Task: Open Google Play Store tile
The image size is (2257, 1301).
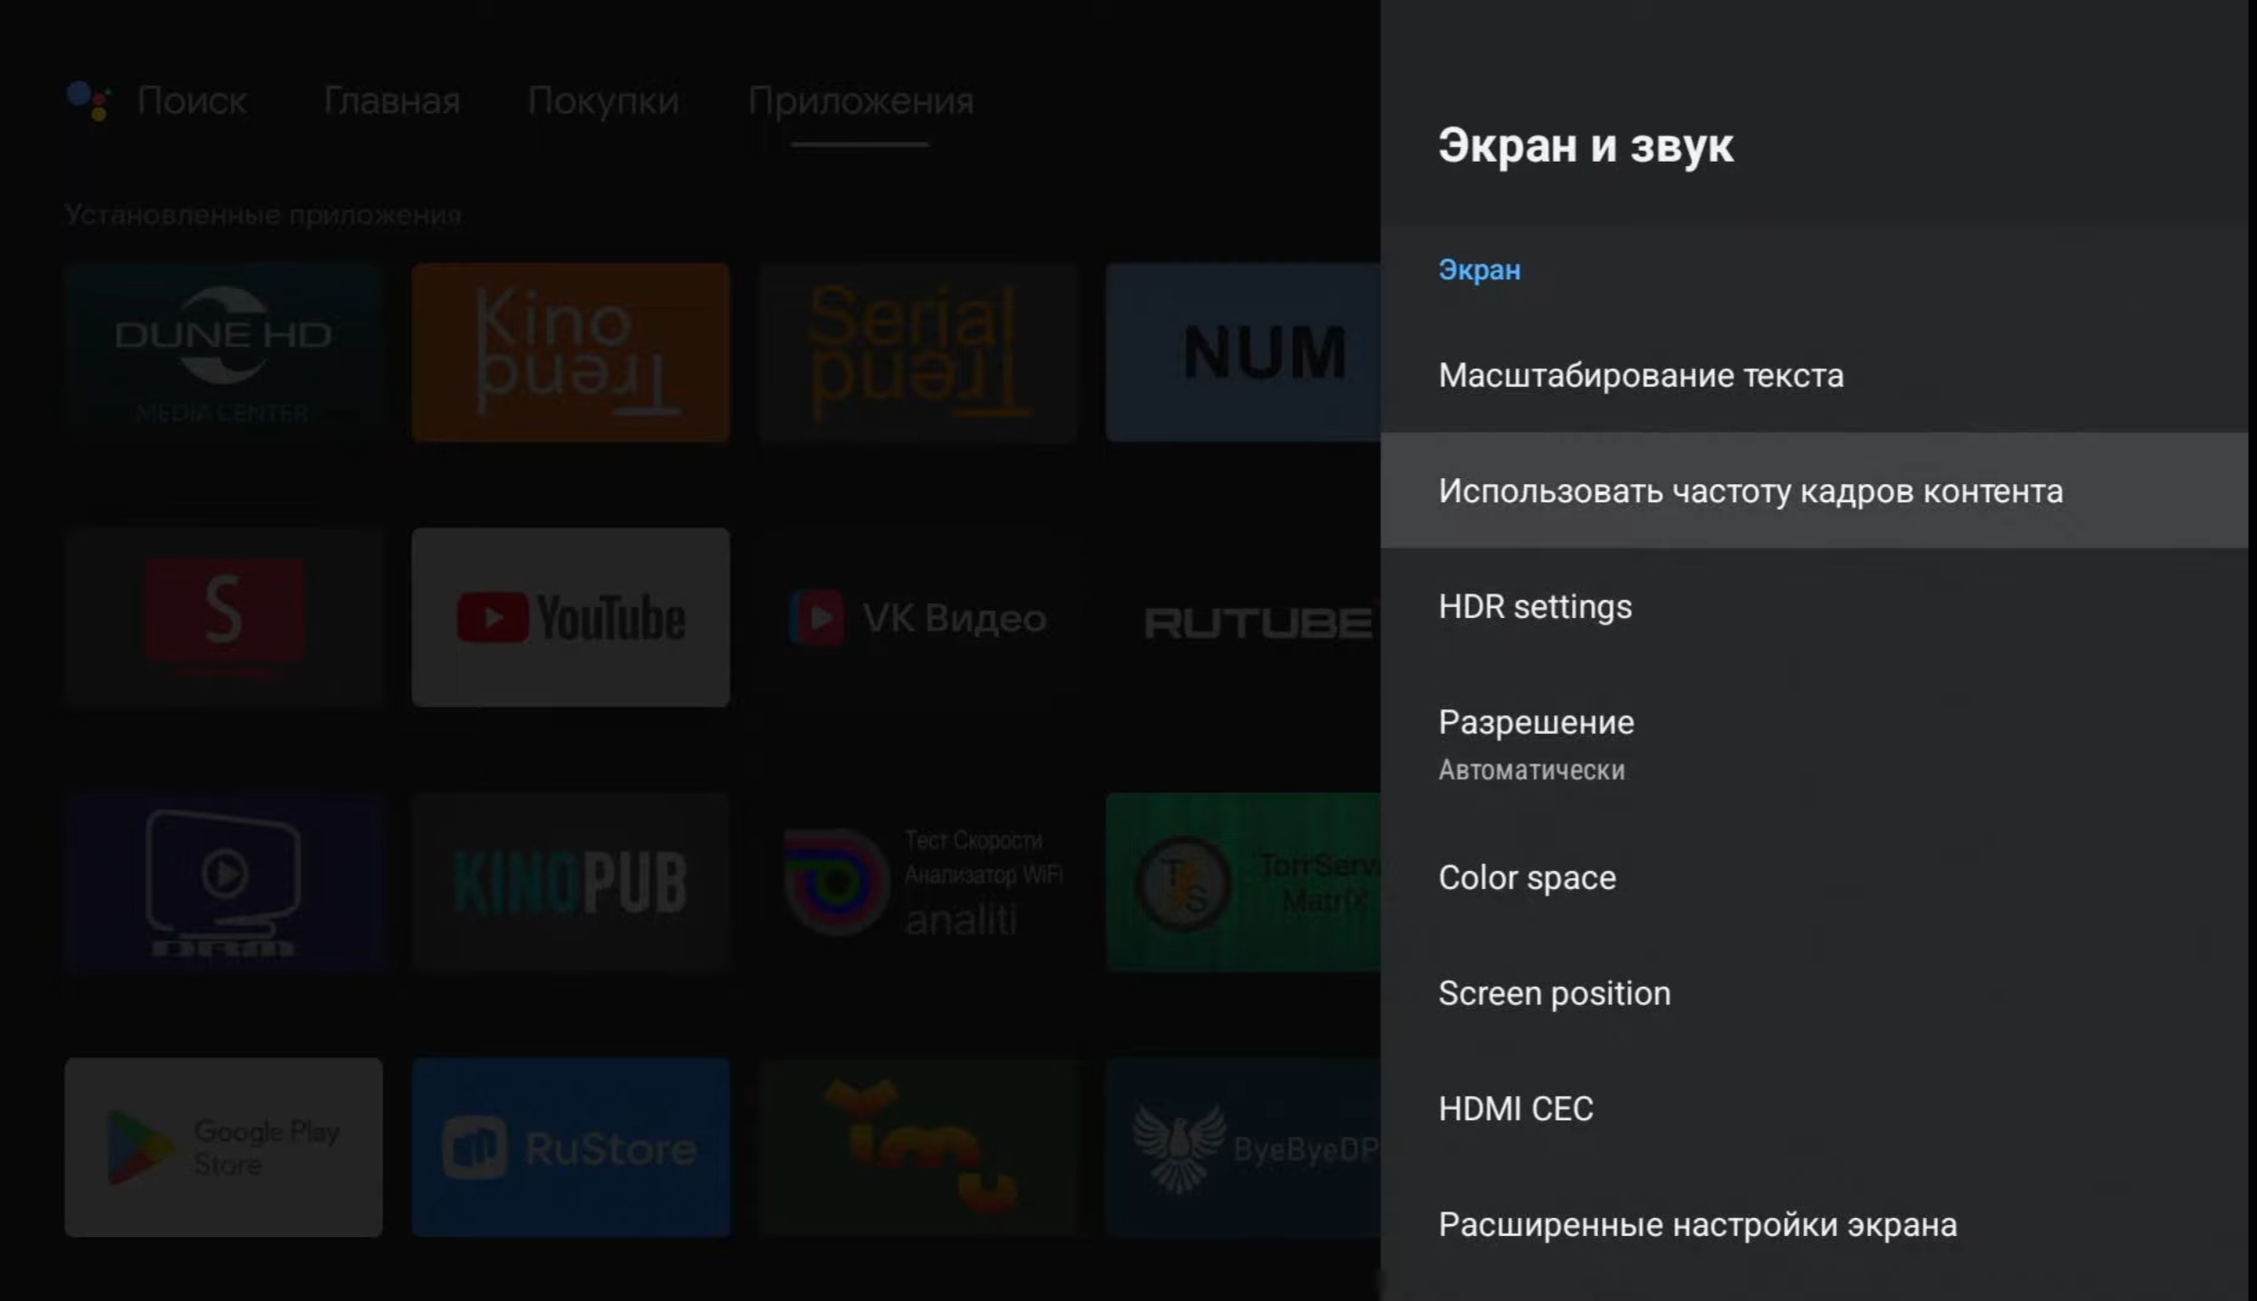Action: tap(223, 1147)
